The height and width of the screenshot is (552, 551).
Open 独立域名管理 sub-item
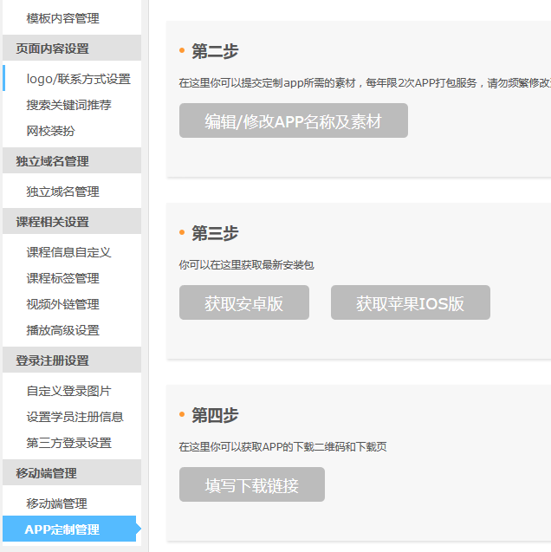tap(62, 192)
